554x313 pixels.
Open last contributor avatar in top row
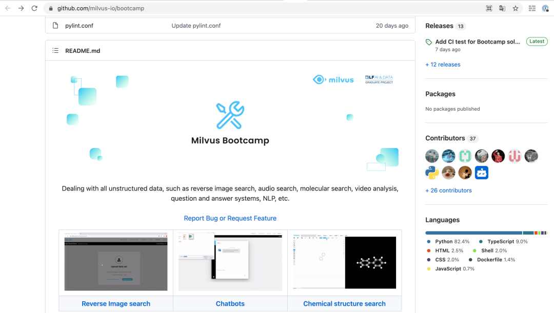pyautogui.click(x=531, y=156)
